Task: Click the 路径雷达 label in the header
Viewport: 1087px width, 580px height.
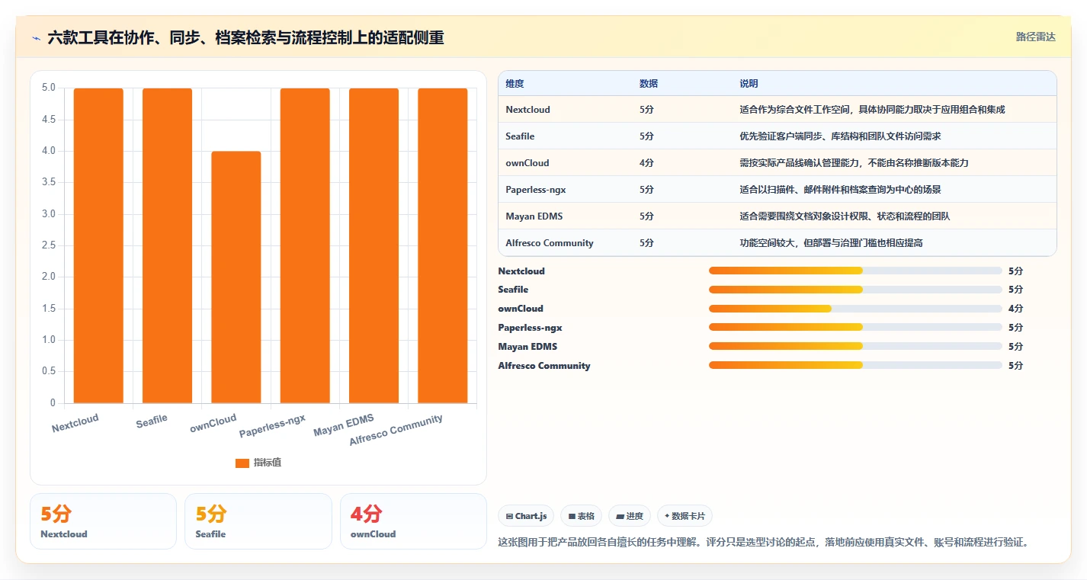Action: (1036, 37)
